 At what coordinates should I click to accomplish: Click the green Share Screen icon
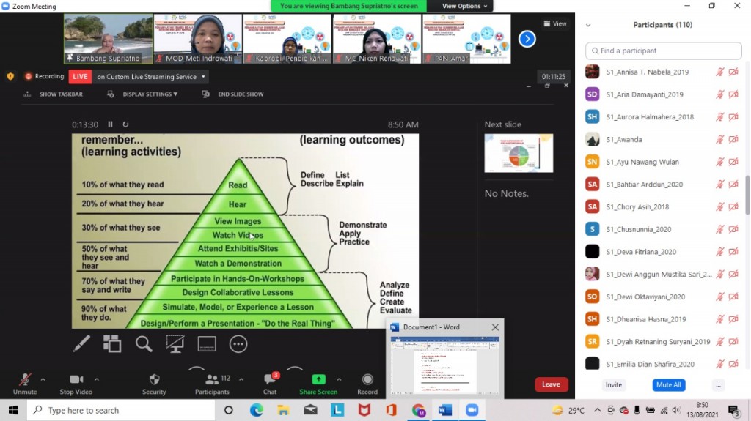pyautogui.click(x=318, y=384)
